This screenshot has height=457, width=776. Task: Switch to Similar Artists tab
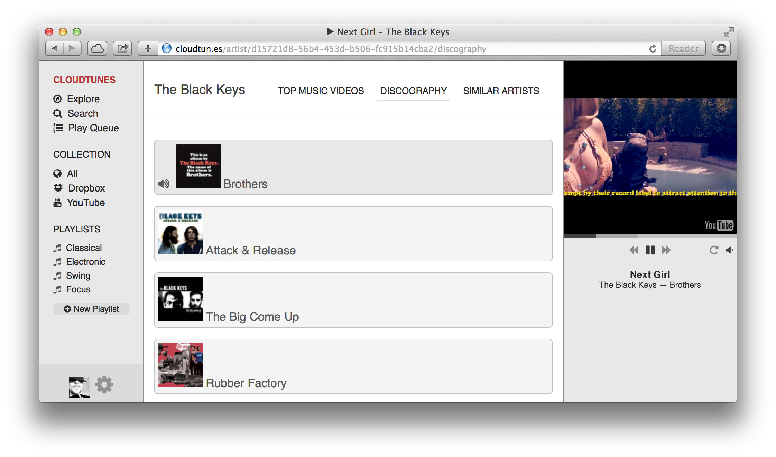pyautogui.click(x=501, y=91)
